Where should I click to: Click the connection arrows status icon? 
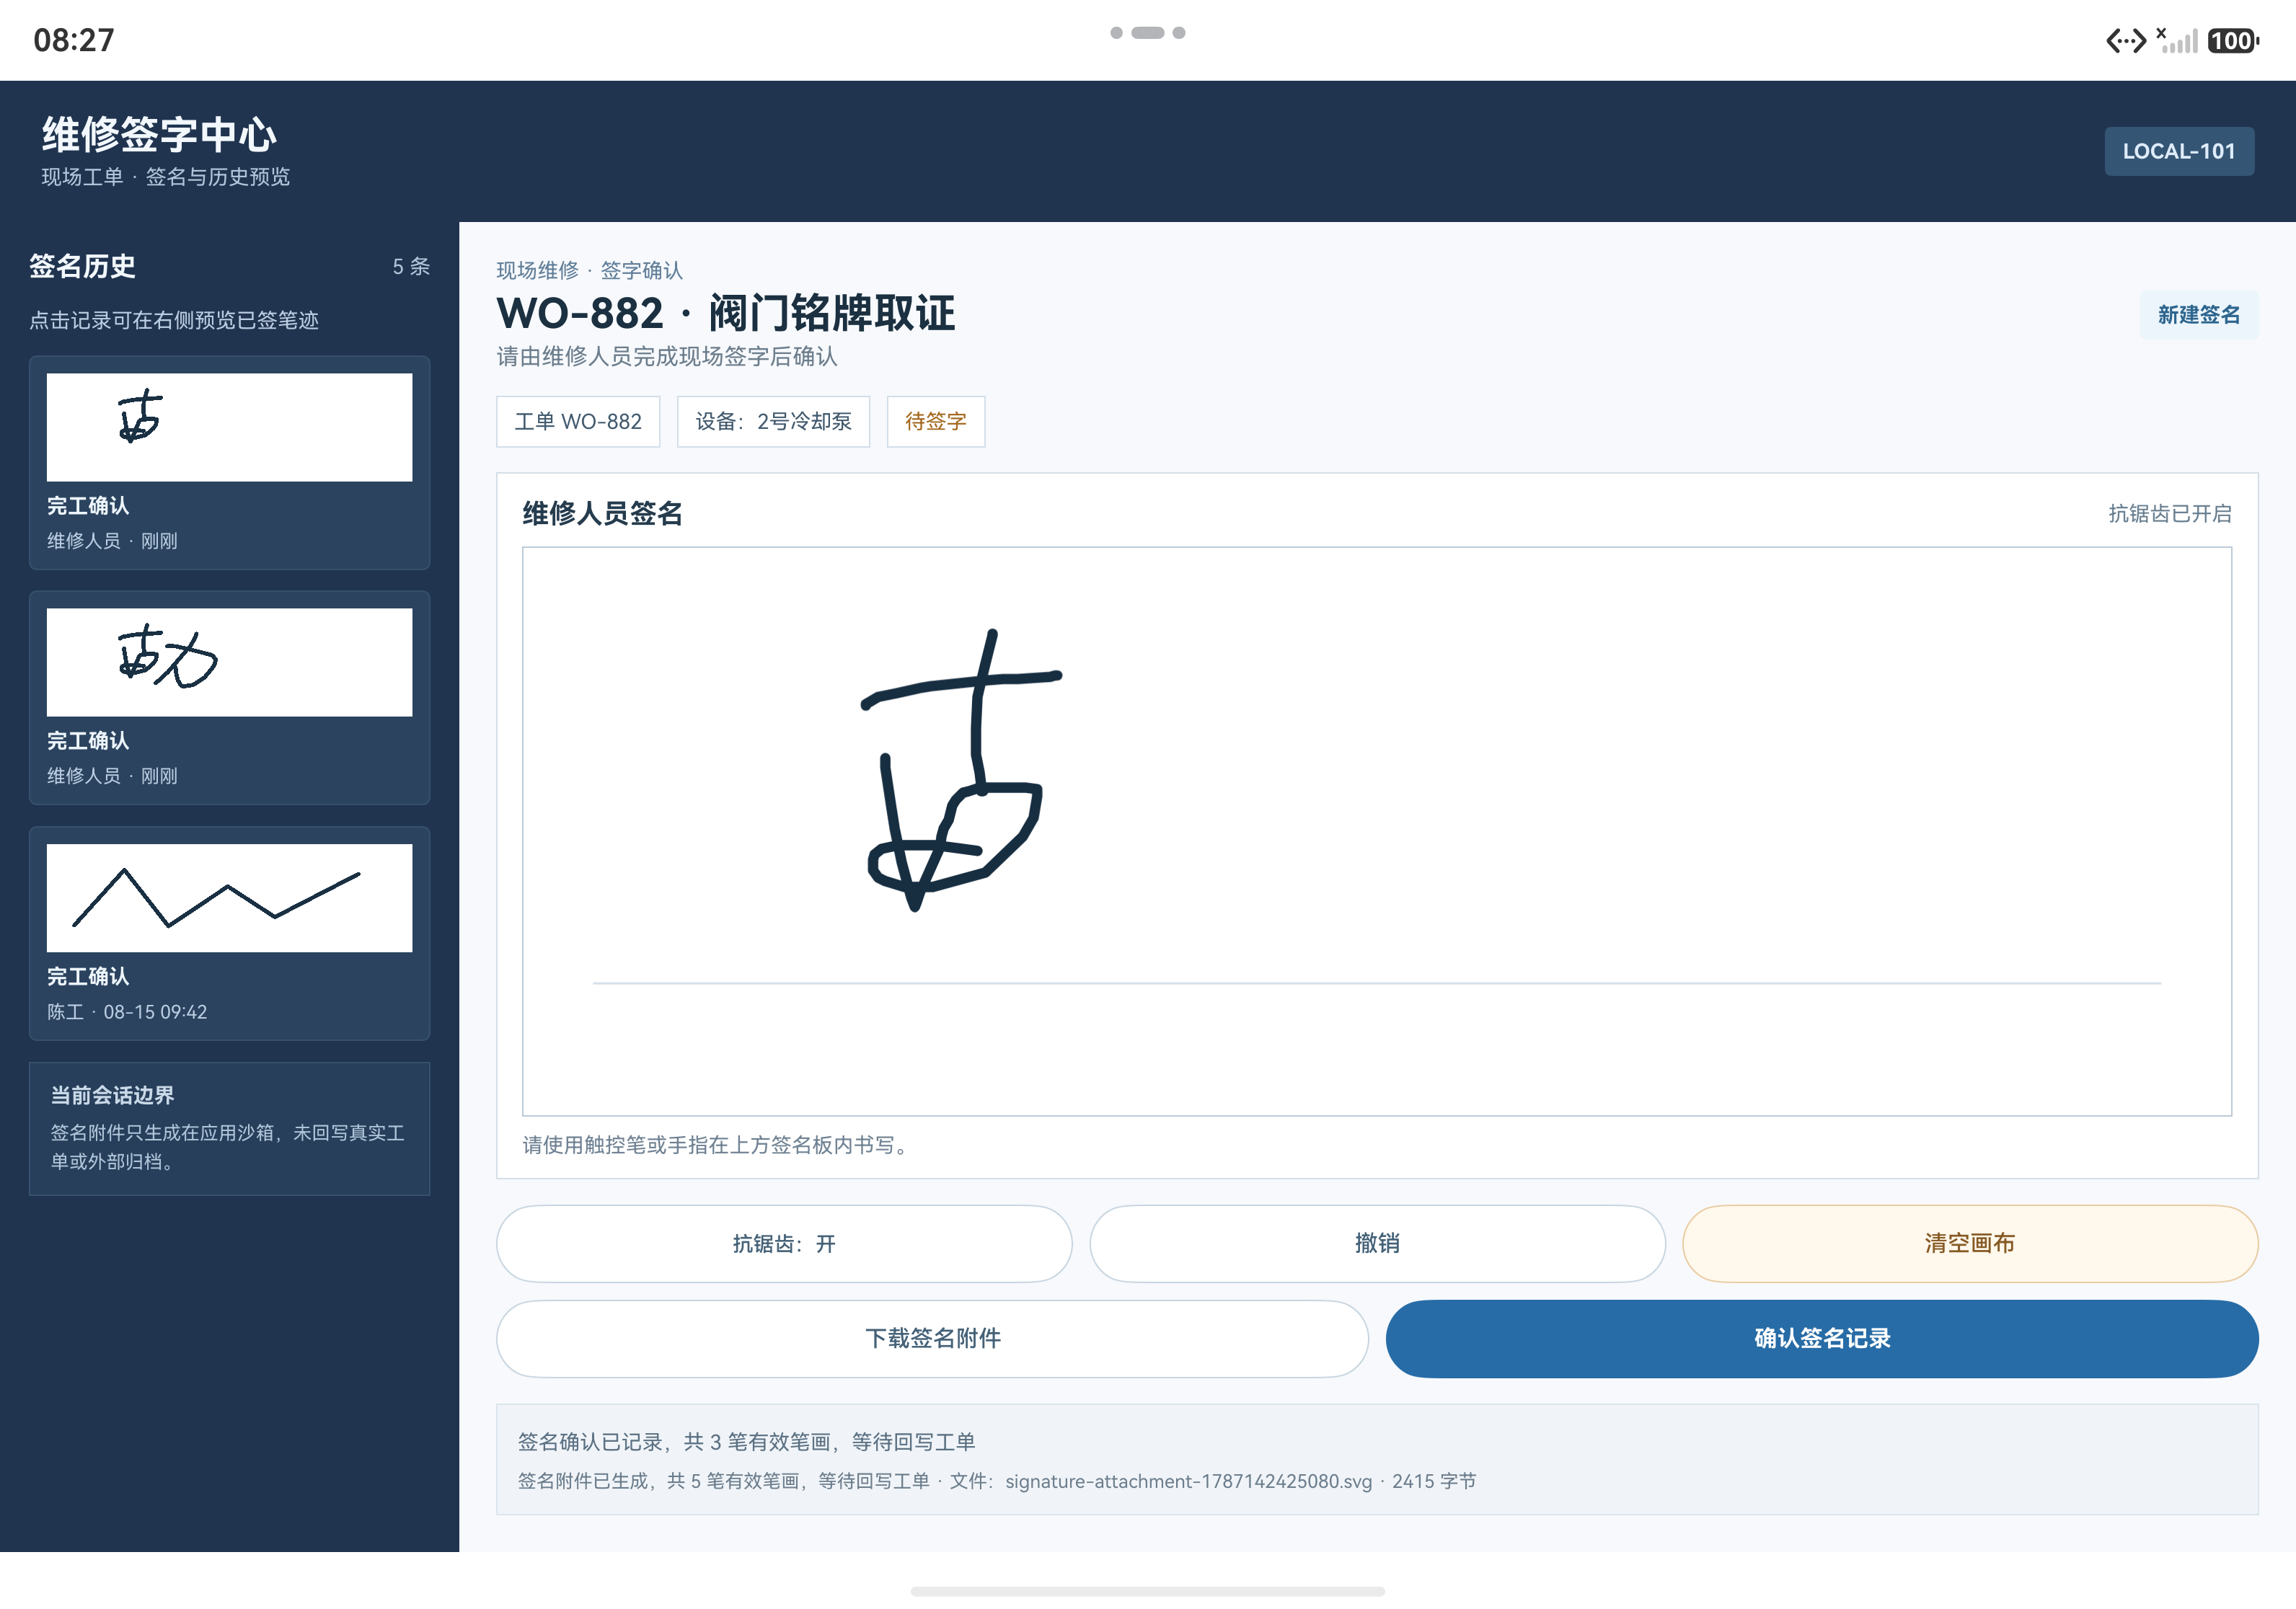point(2126,41)
